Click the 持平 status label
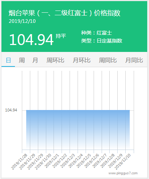This screenshot has height=179, width=149. click(61, 36)
